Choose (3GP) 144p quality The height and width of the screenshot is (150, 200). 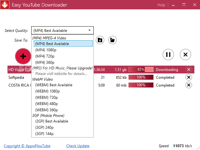63,134
